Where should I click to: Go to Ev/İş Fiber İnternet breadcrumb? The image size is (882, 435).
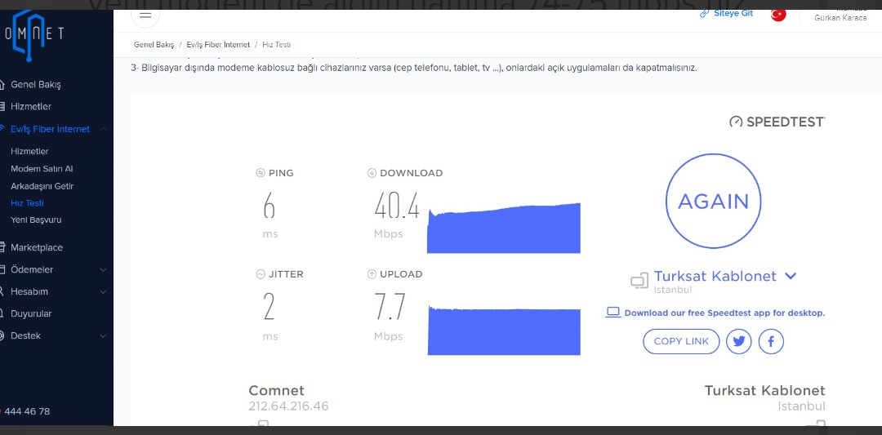pyautogui.click(x=218, y=44)
